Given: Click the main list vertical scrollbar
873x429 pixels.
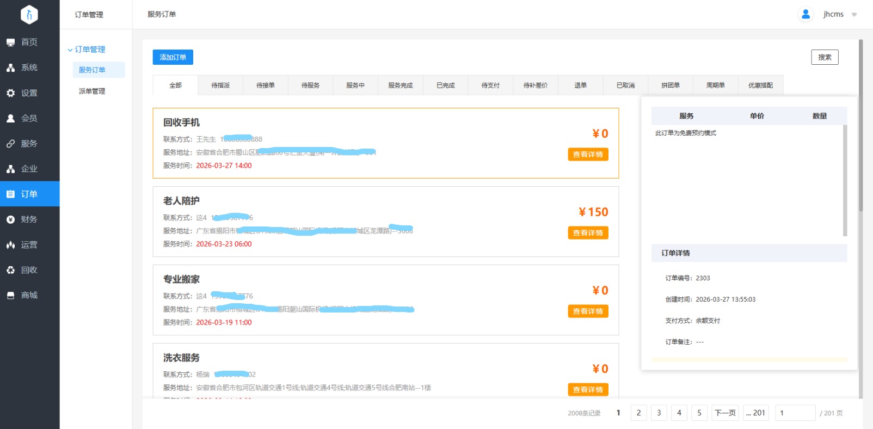Looking at the screenshot, I should point(860,125).
